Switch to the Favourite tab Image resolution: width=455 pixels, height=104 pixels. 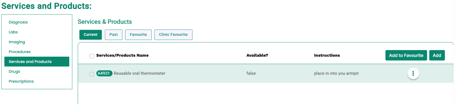click(138, 35)
